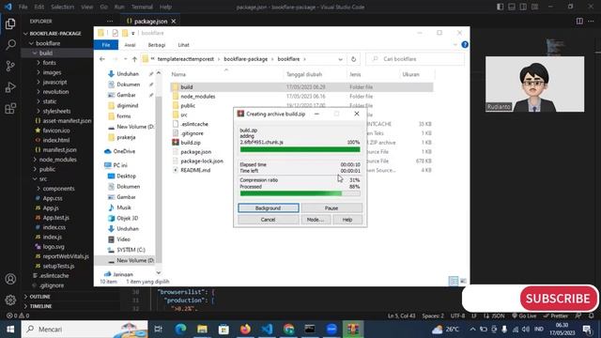Click the Cari bookflare search field
This screenshot has width=601, height=338.
click(415, 59)
